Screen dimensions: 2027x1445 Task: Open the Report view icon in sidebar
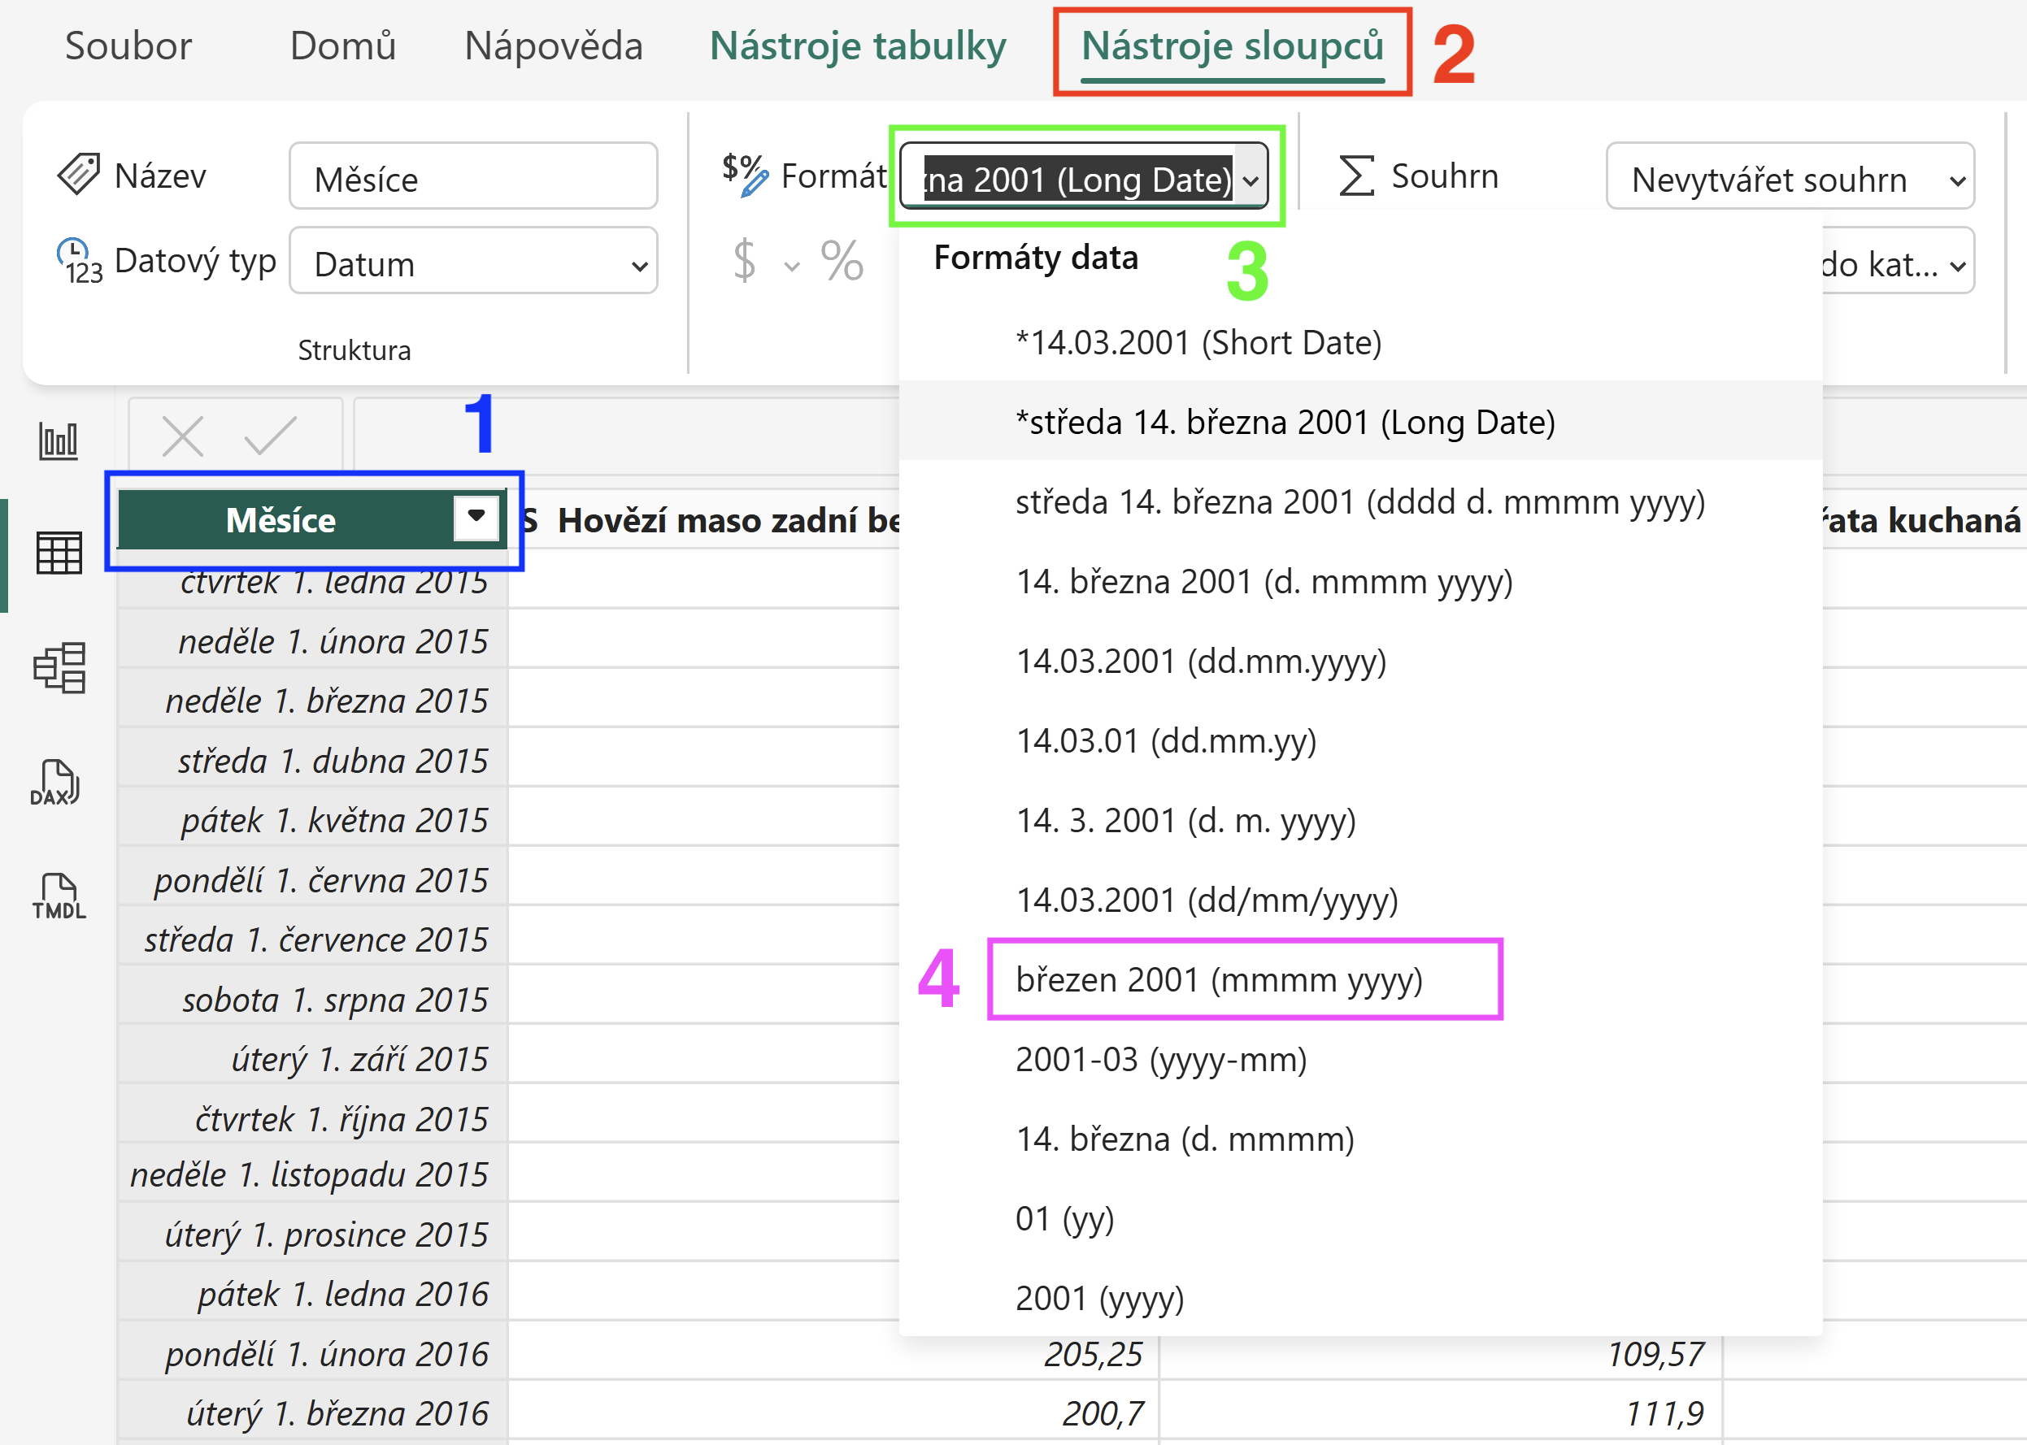click(x=59, y=440)
